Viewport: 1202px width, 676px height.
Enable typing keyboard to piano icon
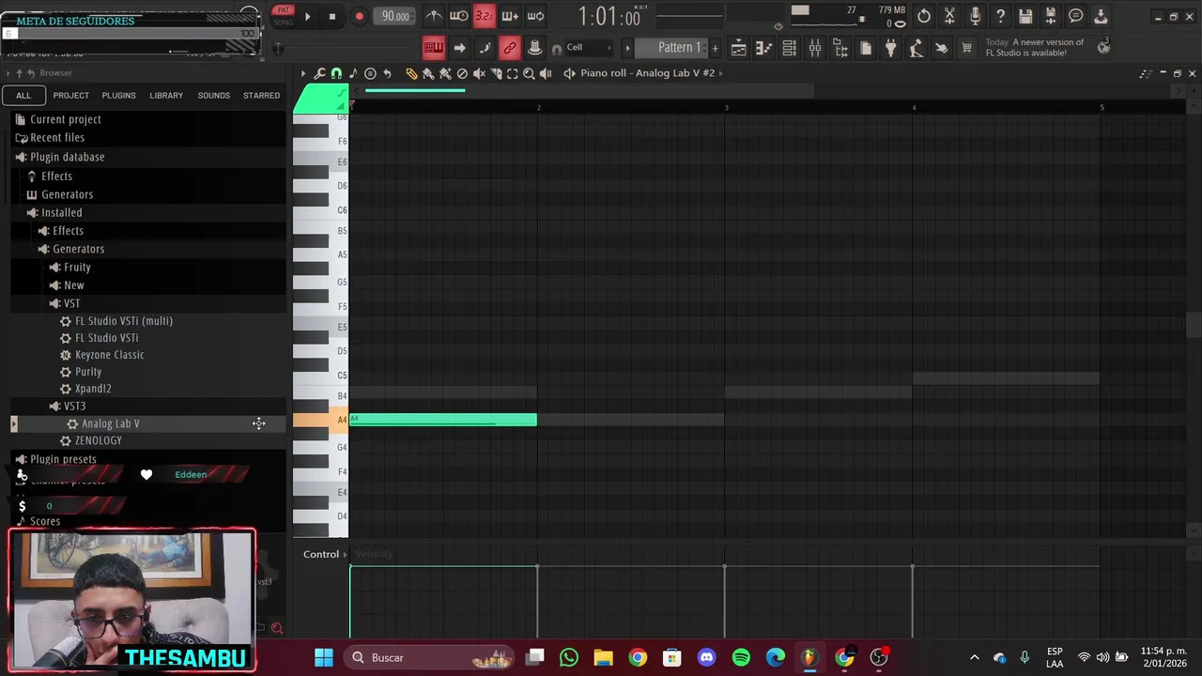point(434,48)
